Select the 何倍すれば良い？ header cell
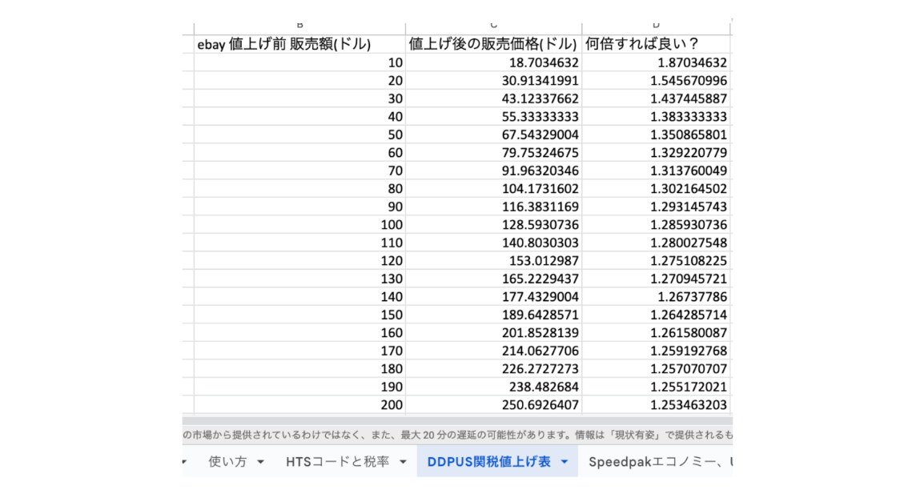Image resolution: width=908 pixels, height=490 pixels. coord(657,44)
